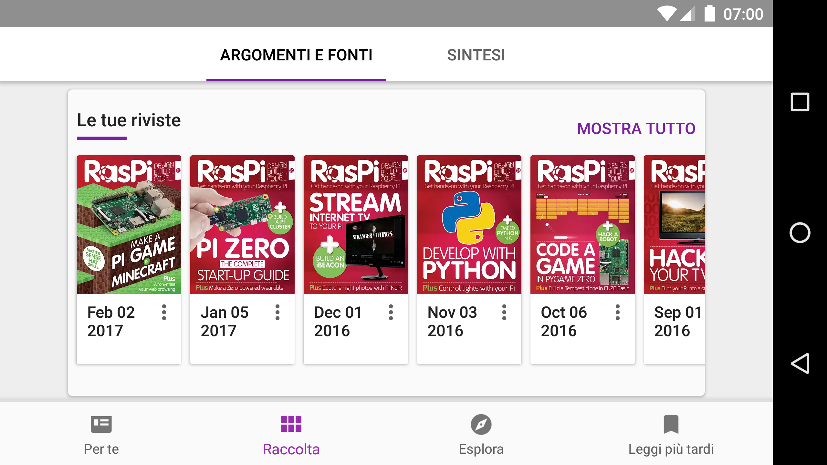Screen dimensions: 827x465
Task: Tap the Wi-Fi status icon
Action: (667, 14)
